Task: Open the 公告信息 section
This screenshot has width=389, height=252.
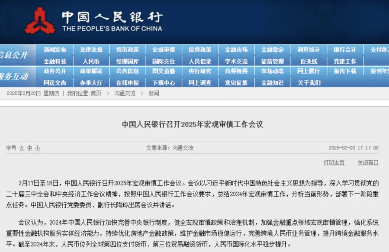Action: pyautogui.click(x=127, y=71)
